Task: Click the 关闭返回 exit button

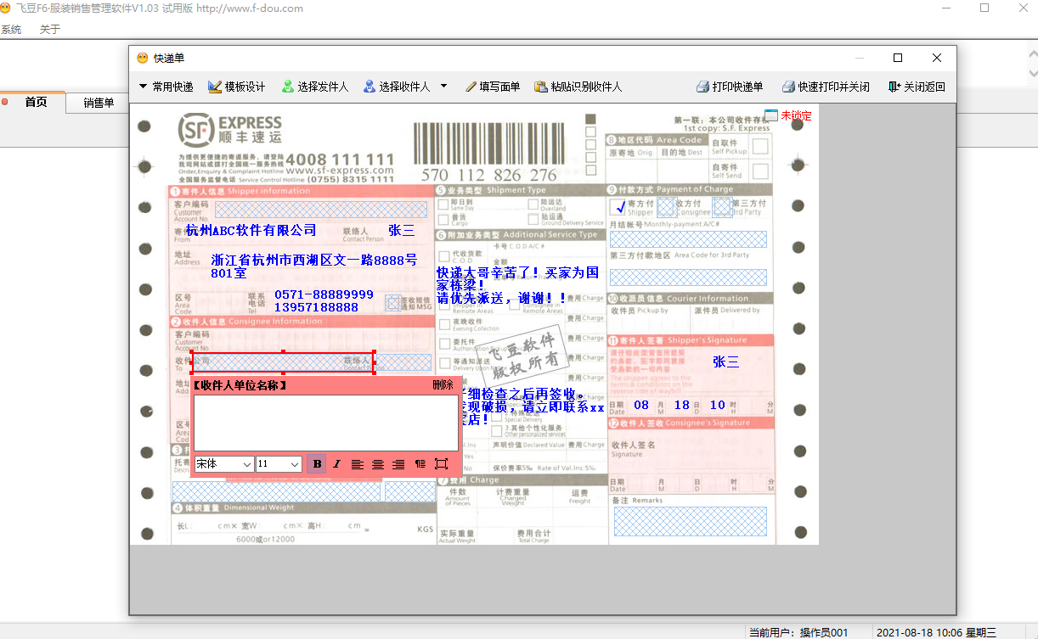Action: click(x=917, y=87)
